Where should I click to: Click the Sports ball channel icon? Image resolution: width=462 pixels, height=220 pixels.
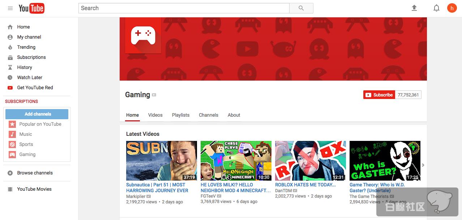[x=12, y=144]
